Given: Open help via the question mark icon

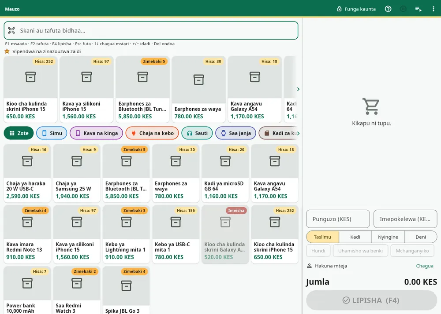Looking at the screenshot, I should [388, 9].
